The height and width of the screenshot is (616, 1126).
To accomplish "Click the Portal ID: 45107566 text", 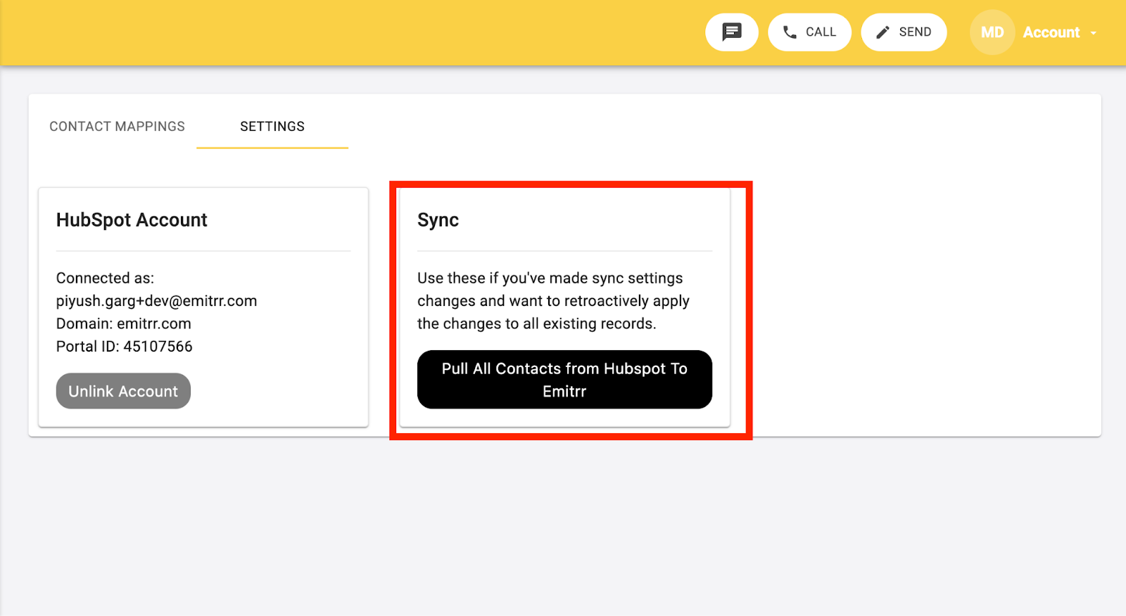I will click(x=124, y=346).
